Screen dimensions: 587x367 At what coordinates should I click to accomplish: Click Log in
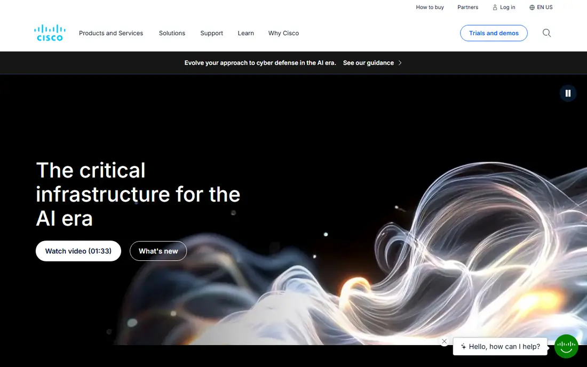504,7
